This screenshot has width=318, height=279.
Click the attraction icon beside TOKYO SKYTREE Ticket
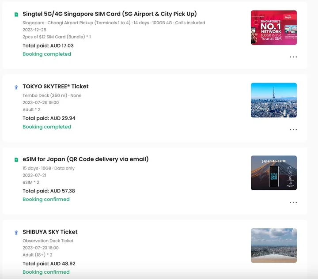coord(16,87)
